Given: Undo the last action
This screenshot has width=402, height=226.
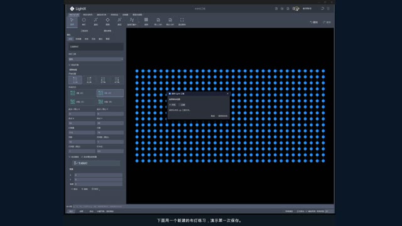Looking at the screenshot, I should click(x=314, y=23).
